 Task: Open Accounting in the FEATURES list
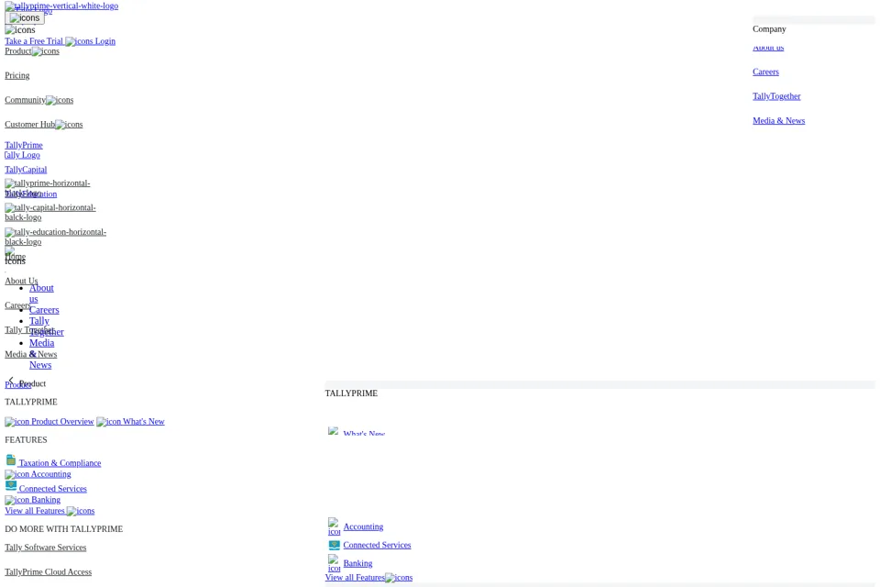point(51,475)
